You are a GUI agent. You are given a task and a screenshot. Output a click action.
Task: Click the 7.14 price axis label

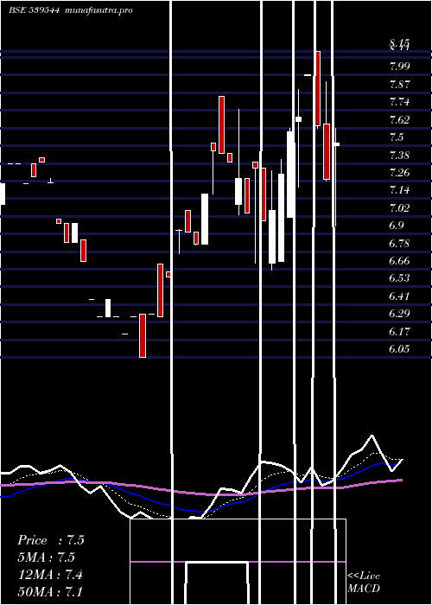click(399, 190)
